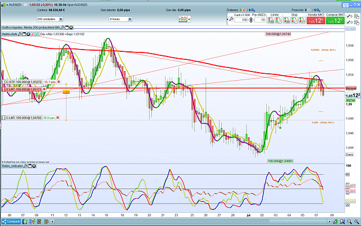Screen dimensions: 361x226
Task: Toggle the S checkbox
Action: coord(348,16)
